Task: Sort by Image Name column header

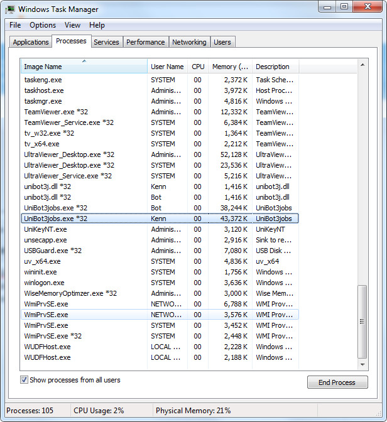Action: point(84,66)
